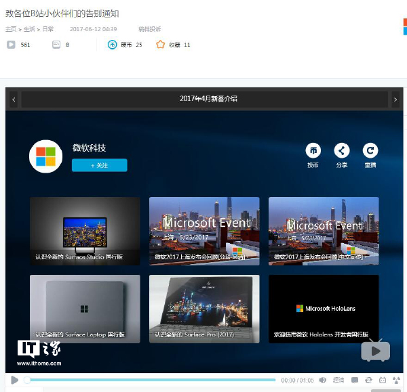Screen dimensions: 407x392
Task: Open the Microsoft HoloLens video thumbnail
Action: click(x=324, y=309)
